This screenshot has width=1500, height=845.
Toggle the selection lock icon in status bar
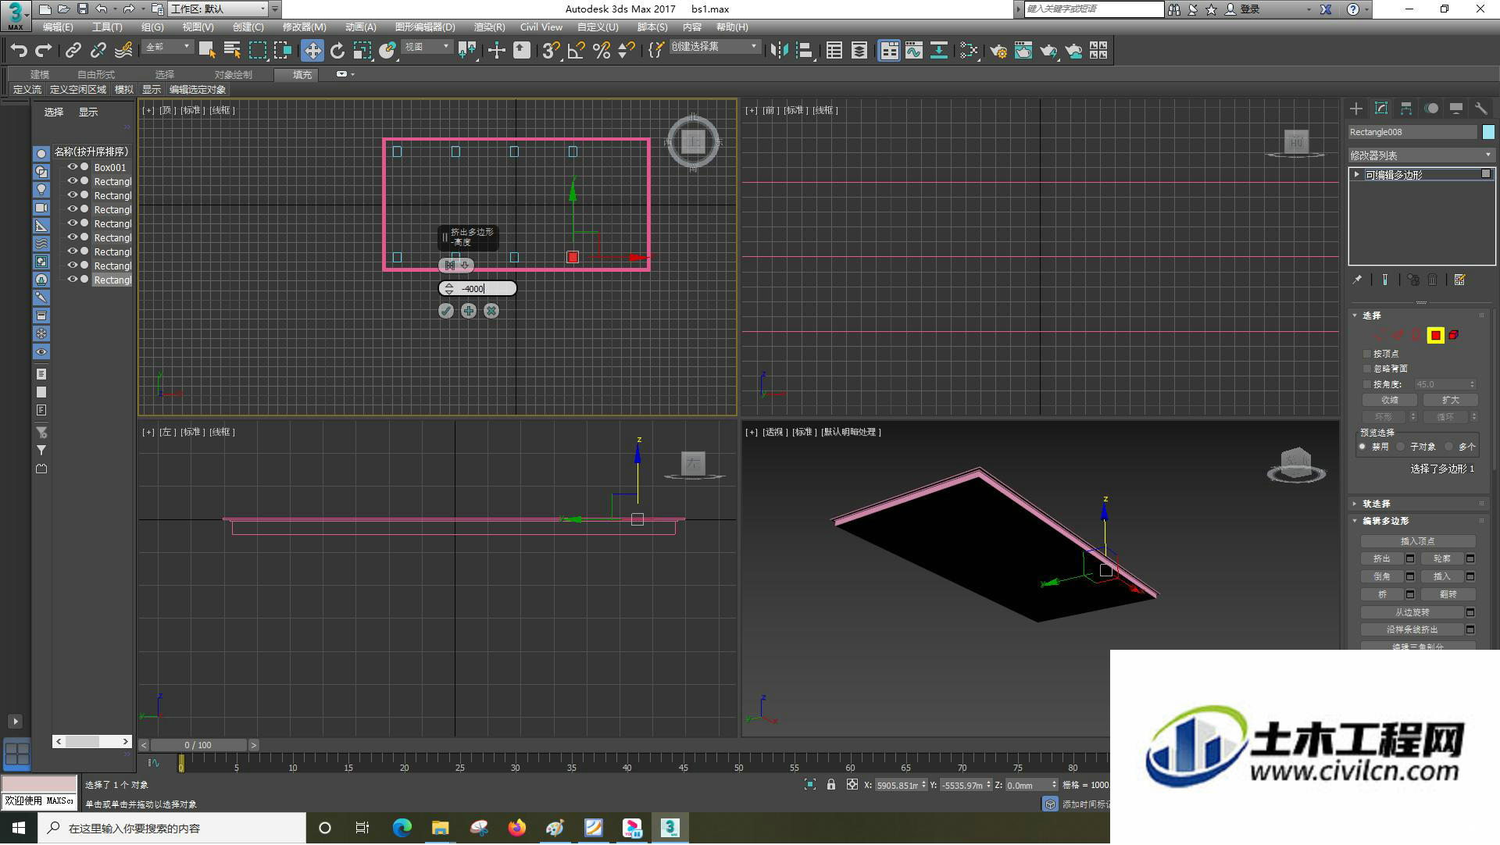click(x=831, y=785)
